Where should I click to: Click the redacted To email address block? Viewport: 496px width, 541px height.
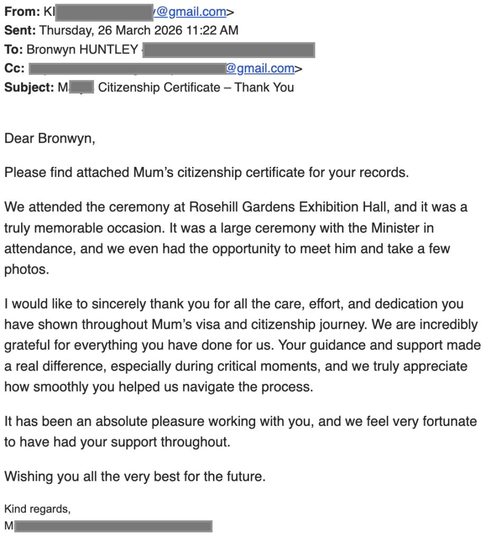coord(229,50)
